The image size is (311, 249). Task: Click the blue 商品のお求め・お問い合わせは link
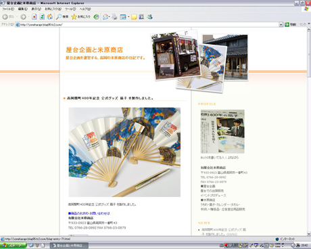pyautogui.click(x=89, y=213)
